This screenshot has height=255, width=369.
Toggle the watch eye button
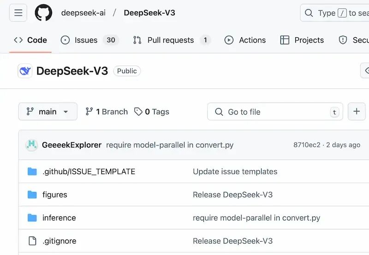click(365, 70)
